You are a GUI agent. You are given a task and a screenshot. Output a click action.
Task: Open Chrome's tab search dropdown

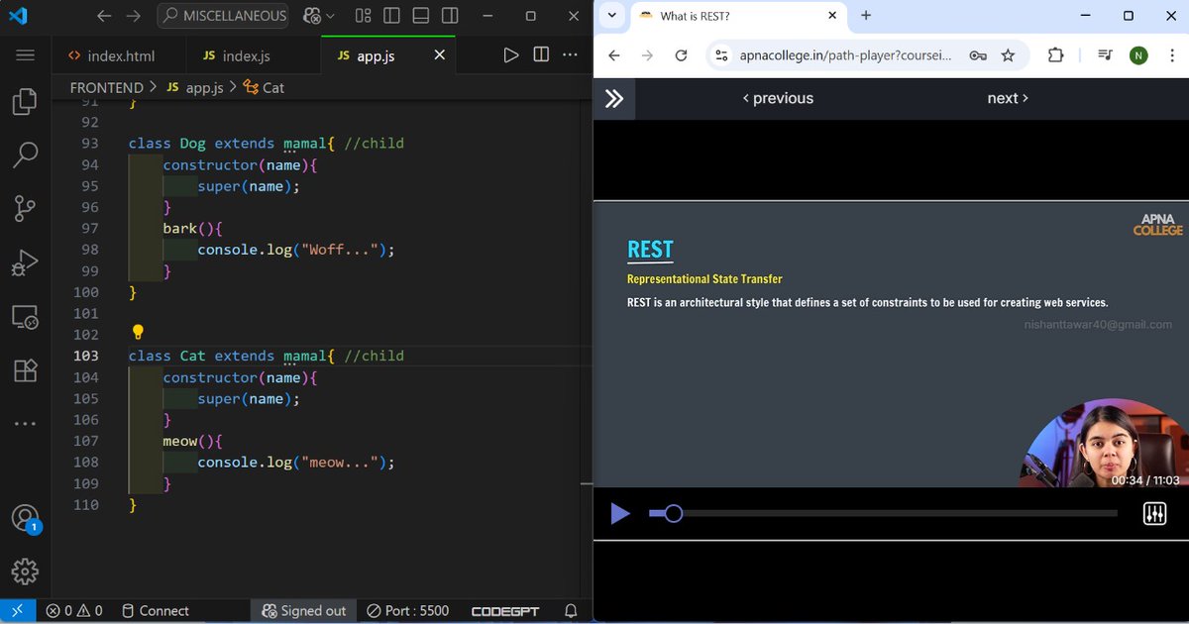tap(612, 16)
